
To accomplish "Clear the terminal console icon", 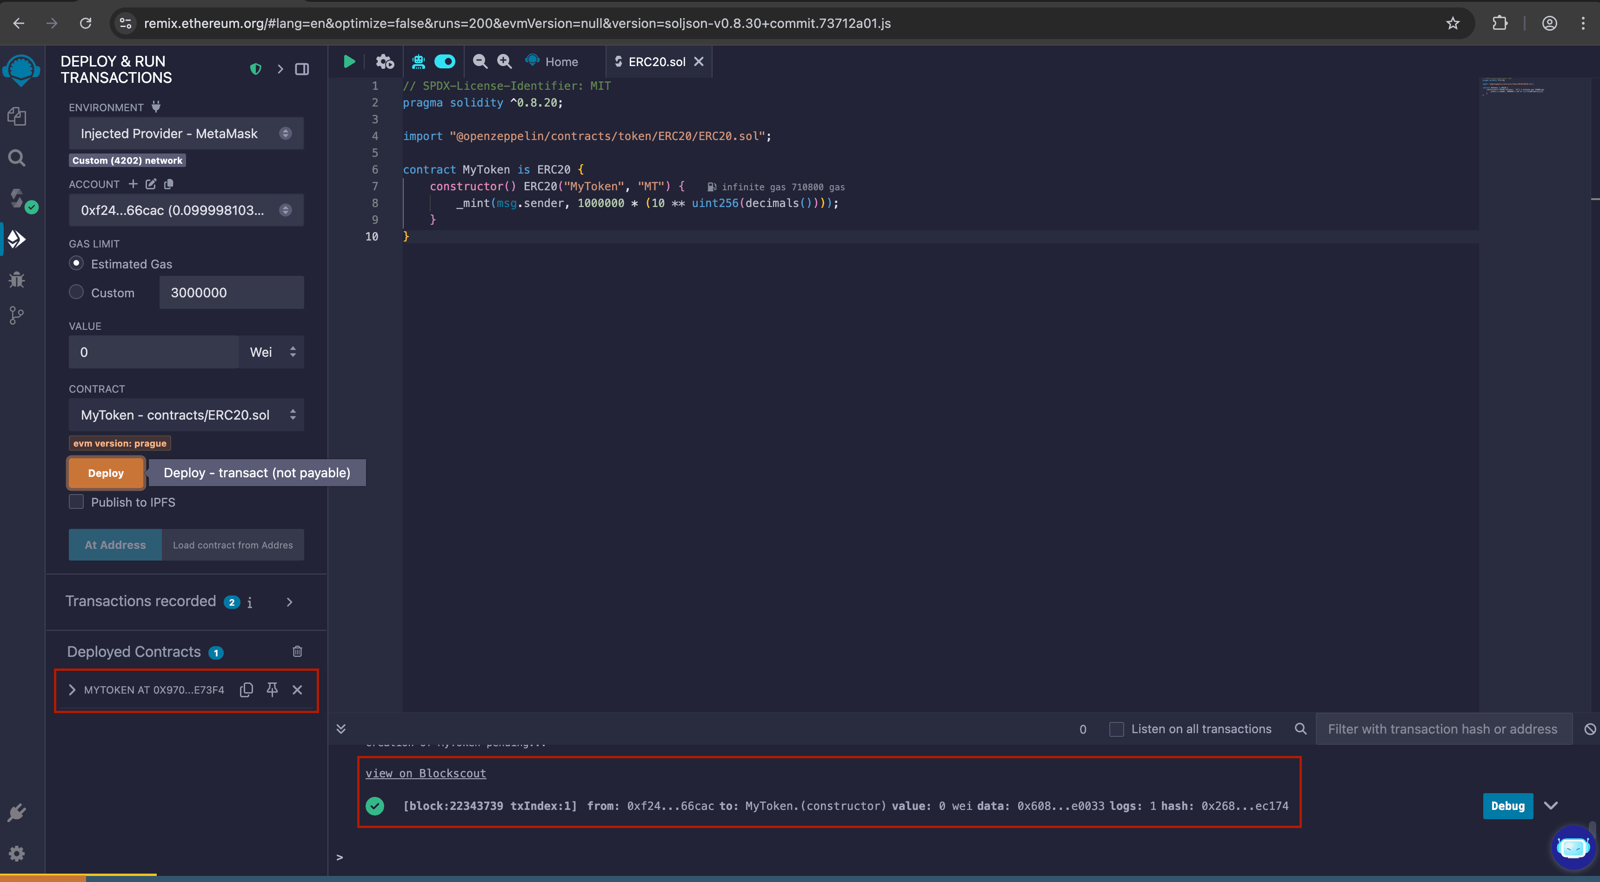I will point(1590,728).
